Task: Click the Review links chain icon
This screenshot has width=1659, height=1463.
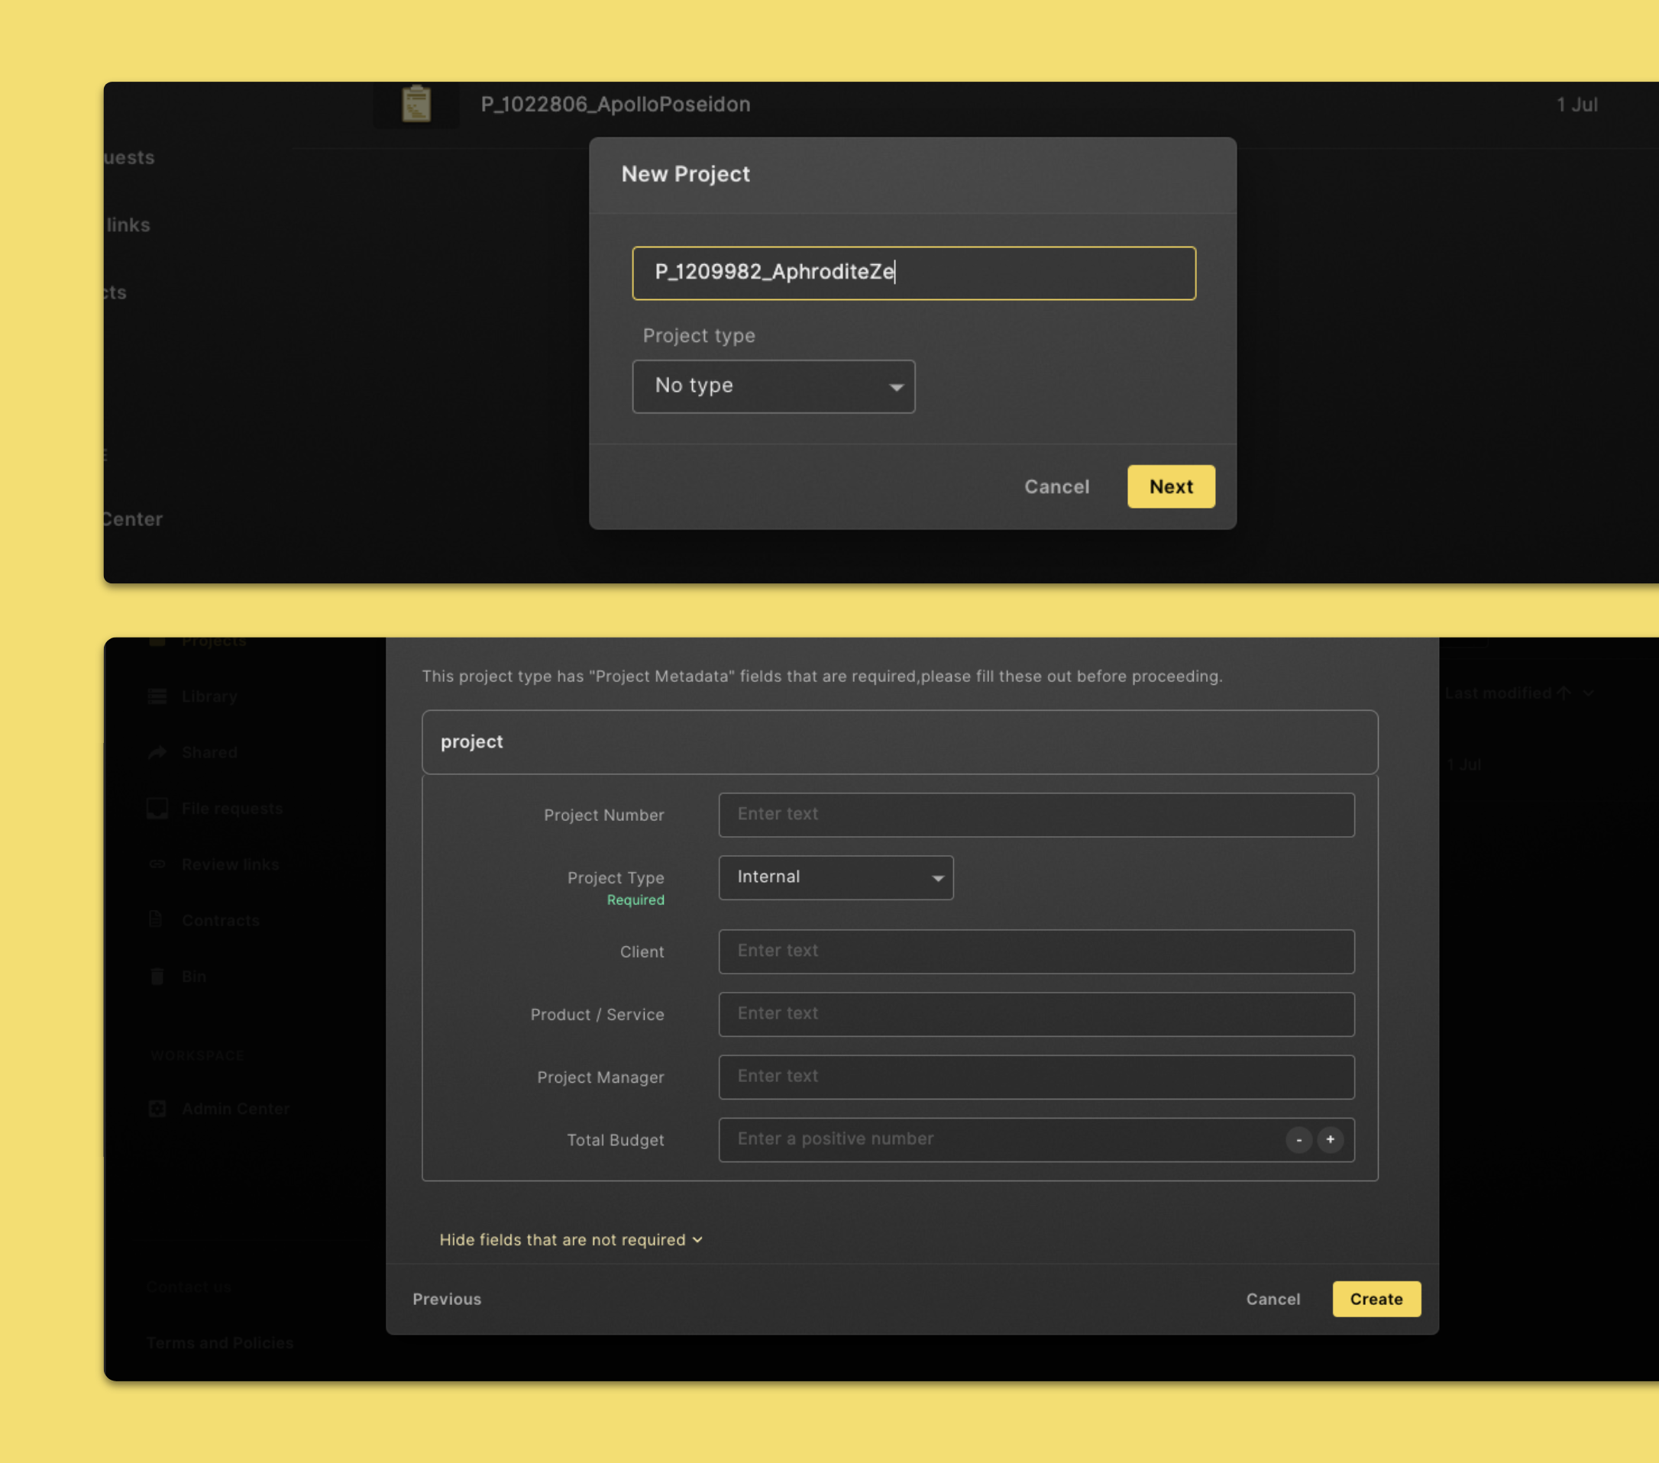Action: point(157,864)
